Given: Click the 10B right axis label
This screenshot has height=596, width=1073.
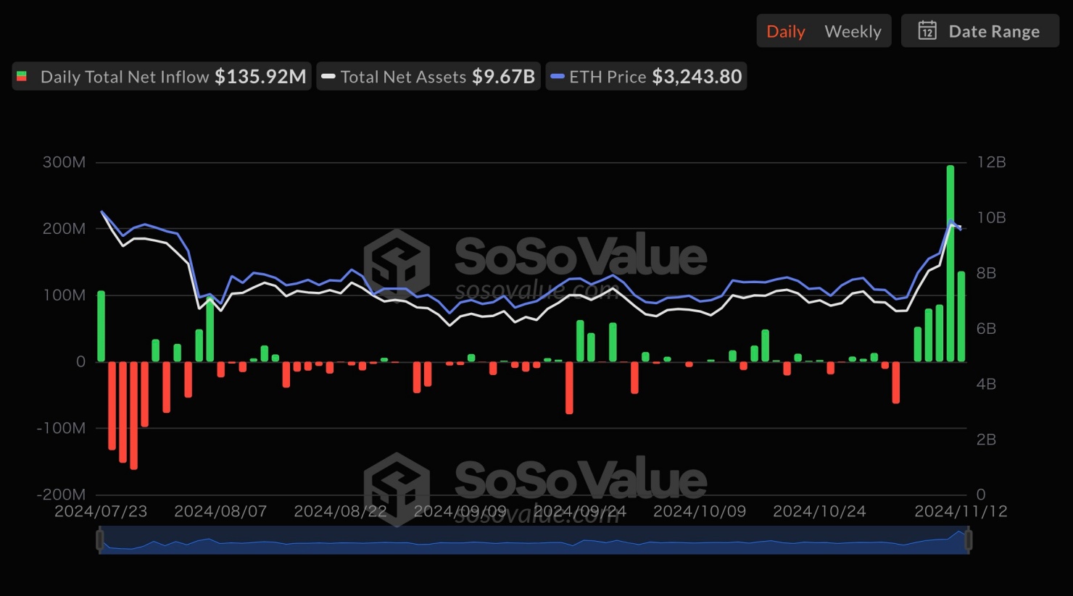Looking at the screenshot, I should (991, 218).
